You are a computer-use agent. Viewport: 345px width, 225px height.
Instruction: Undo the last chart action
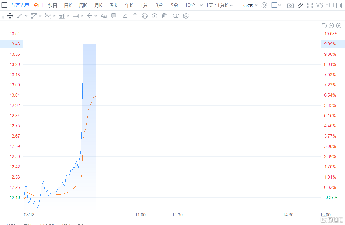coord(324,25)
